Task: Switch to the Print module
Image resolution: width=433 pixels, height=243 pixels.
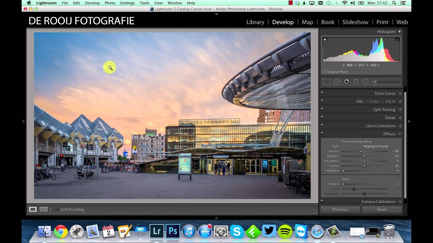Action: (382, 22)
